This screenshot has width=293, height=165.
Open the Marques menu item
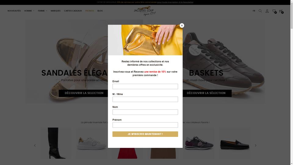56,11
